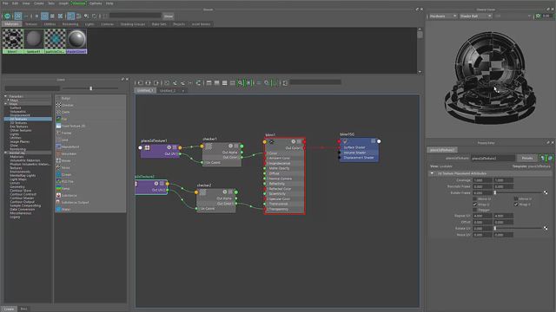Click the checker1 node swatch icon
The image size is (556, 312).
point(208,146)
